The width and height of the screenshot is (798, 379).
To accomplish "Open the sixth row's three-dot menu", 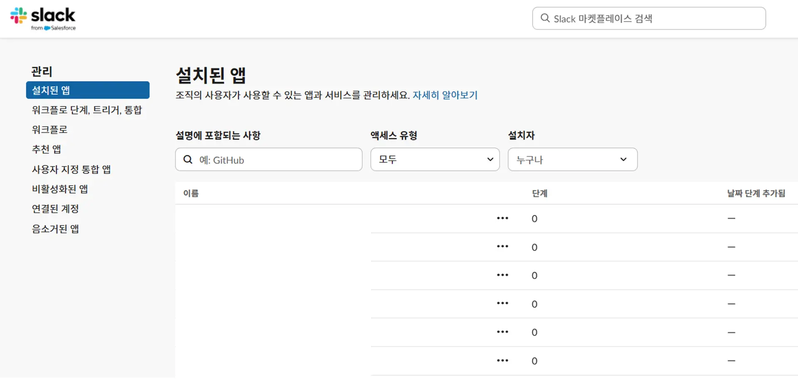I will tap(502, 361).
